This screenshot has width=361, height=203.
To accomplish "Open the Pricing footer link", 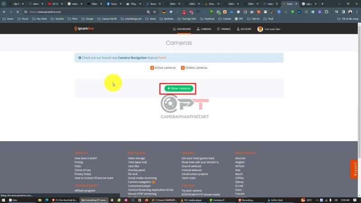I will click(79, 162).
